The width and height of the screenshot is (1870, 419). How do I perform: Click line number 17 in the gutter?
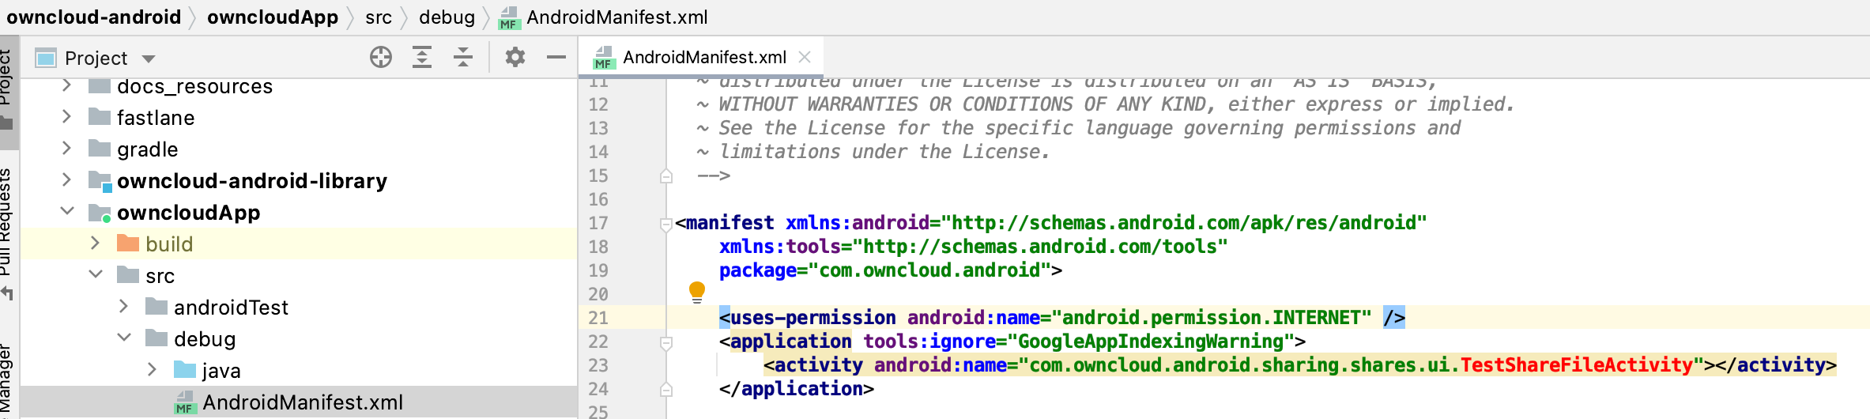tap(598, 223)
